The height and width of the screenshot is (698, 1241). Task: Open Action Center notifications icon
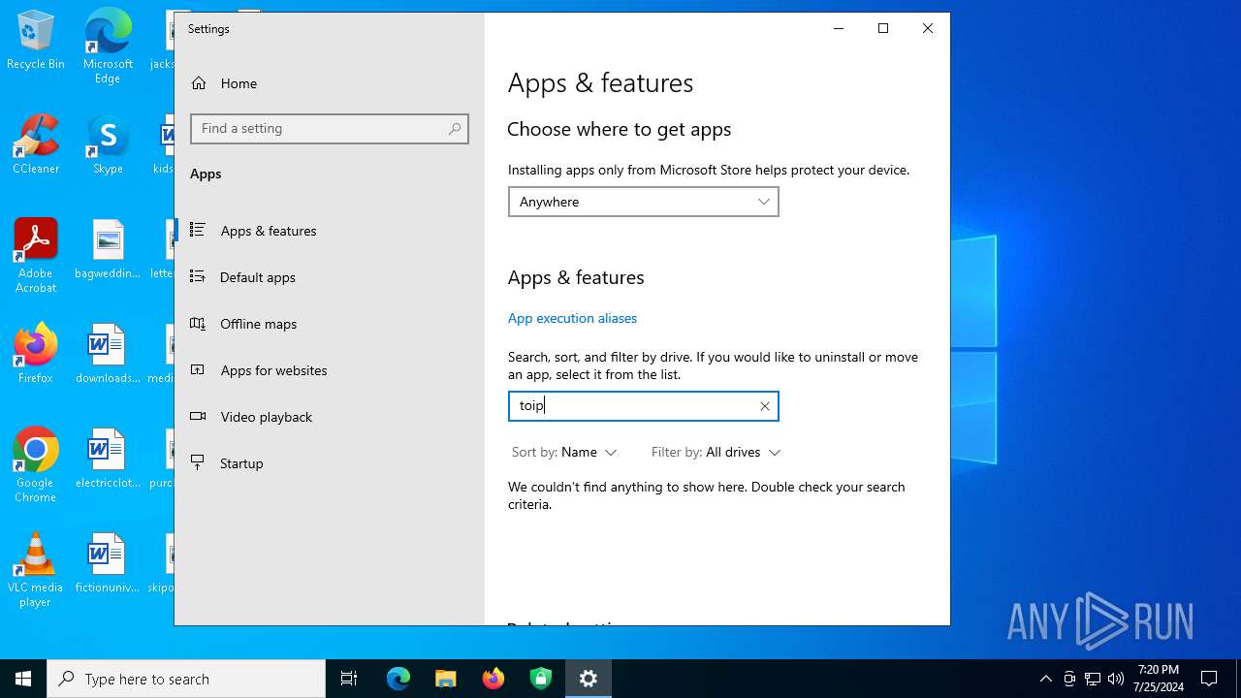point(1209,679)
